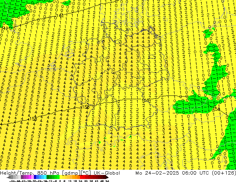The width and height of the screenshot is (236, 182).
Task: Click the cyan swatch in the legend
Action: (x=45, y=177)
